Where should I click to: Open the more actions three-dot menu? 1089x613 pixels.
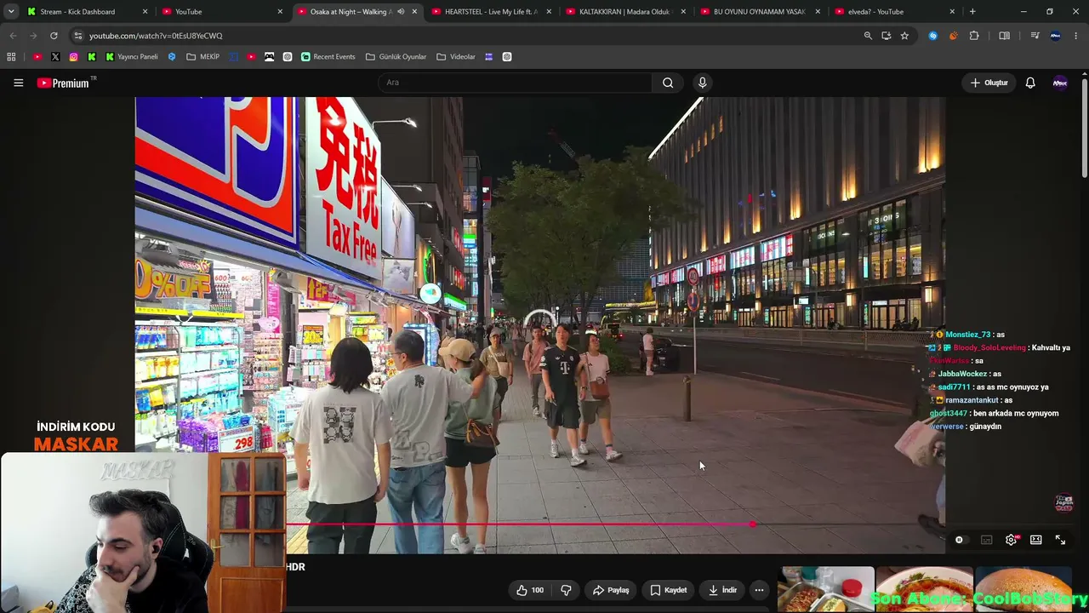point(759,590)
